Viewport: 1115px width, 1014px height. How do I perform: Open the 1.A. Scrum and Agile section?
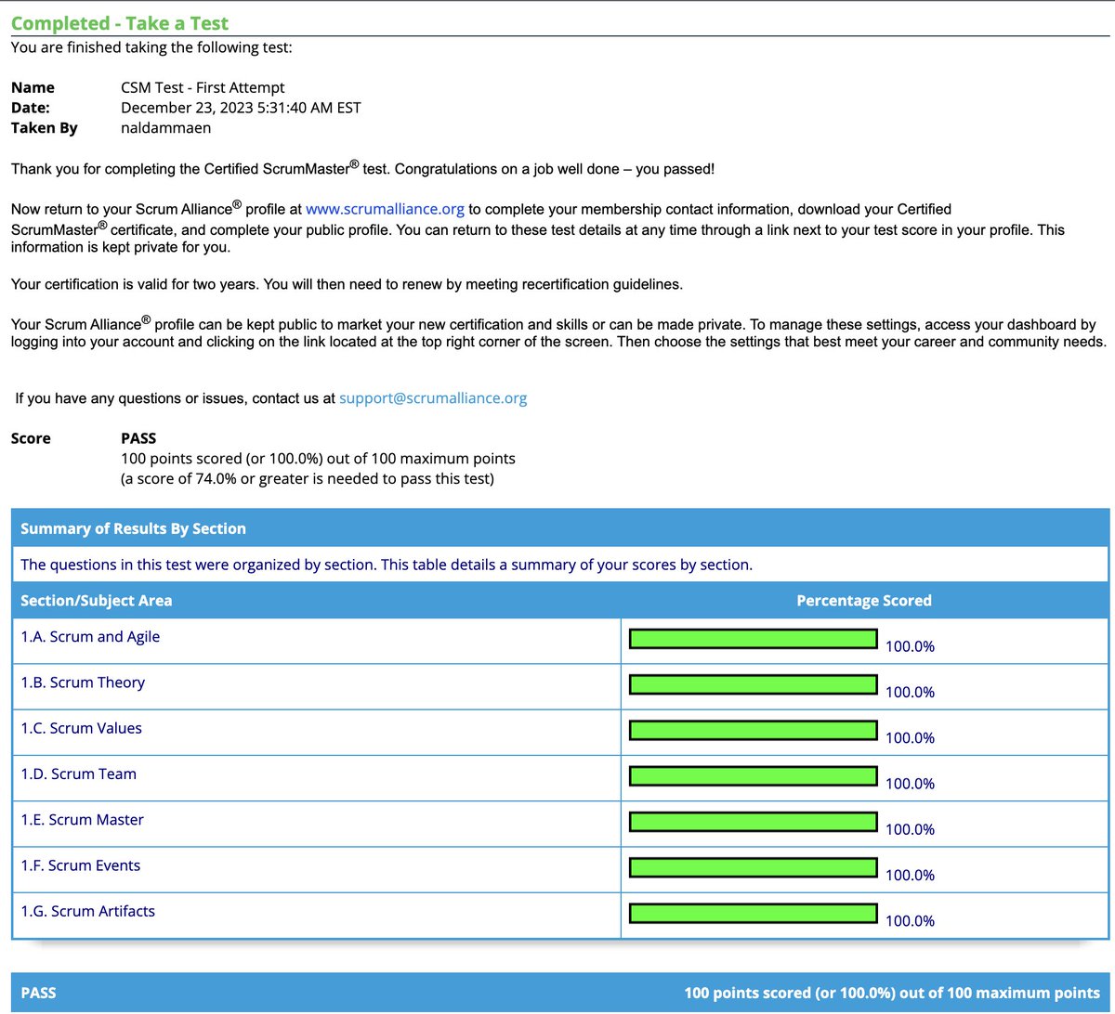[90, 636]
